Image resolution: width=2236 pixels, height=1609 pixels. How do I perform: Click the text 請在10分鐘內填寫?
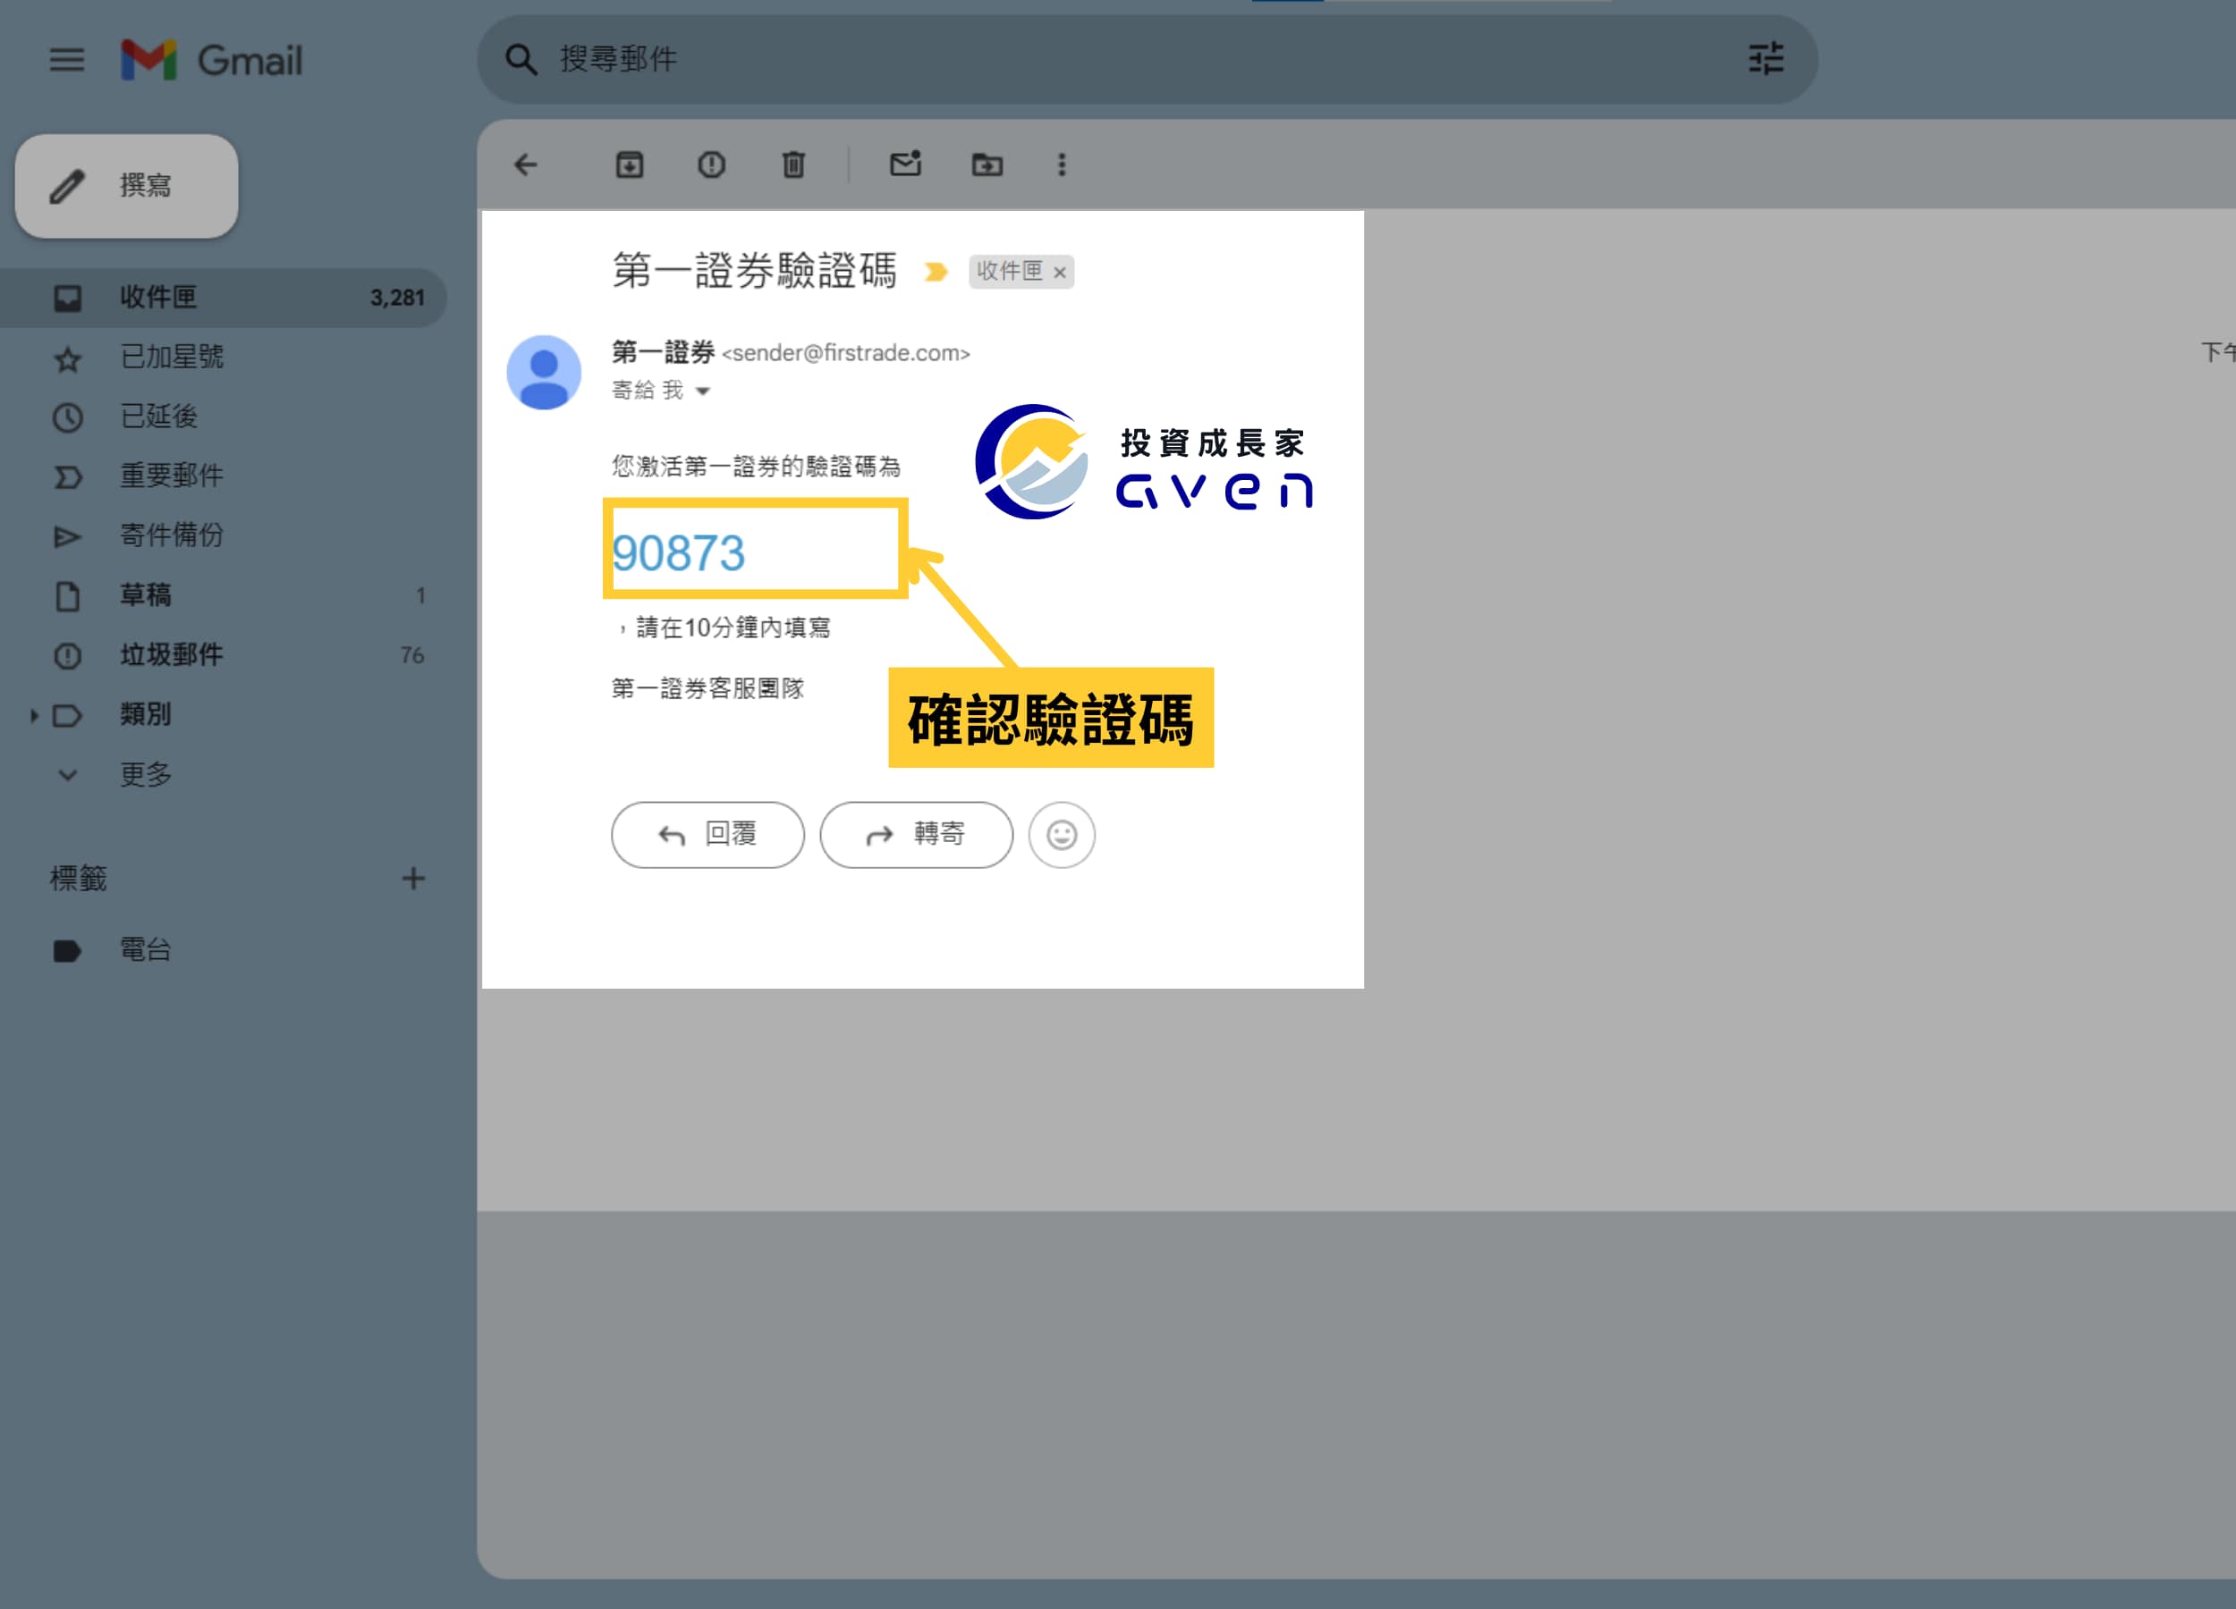733,628
